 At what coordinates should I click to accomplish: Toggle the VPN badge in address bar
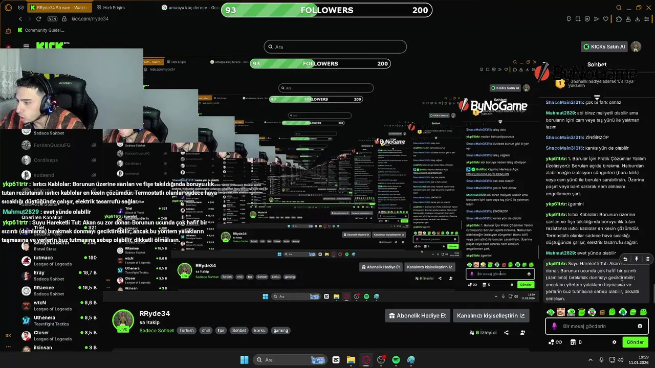[52, 19]
